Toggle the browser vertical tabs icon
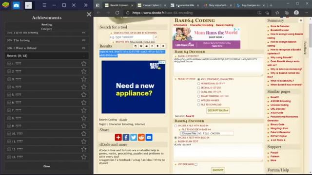This screenshot has width=312, height=175. tap(97, 5)
